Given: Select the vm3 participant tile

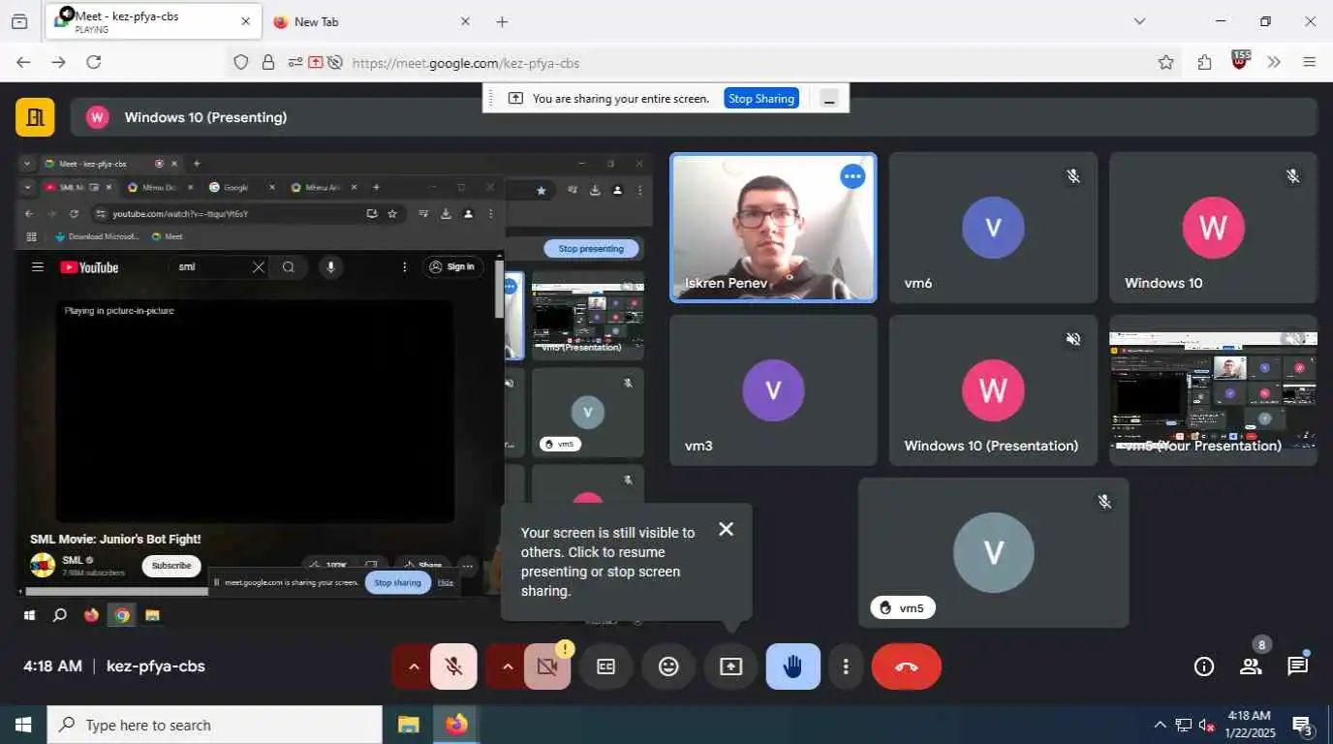Looking at the screenshot, I should tap(773, 390).
